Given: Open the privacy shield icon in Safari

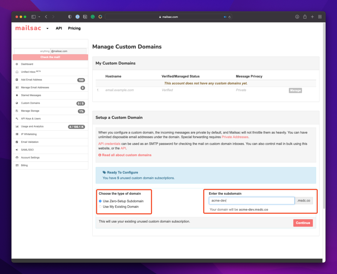Looking at the screenshot, I should click(70, 17).
